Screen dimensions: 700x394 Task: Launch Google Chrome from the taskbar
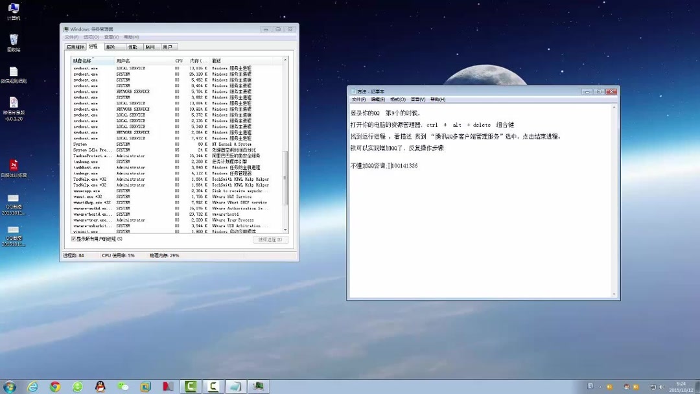click(55, 386)
